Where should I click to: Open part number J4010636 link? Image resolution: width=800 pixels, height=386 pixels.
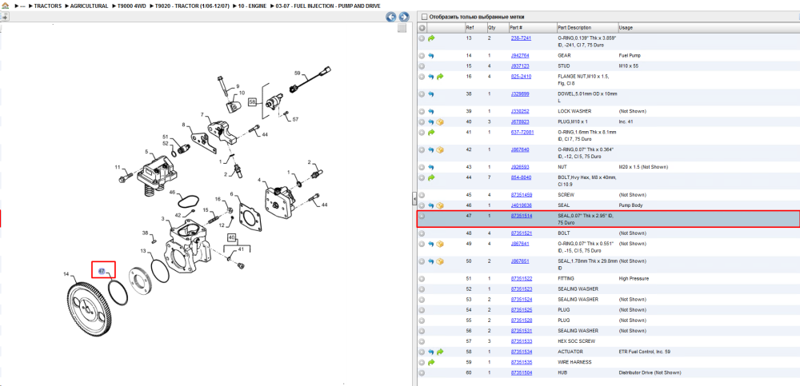pos(521,205)
